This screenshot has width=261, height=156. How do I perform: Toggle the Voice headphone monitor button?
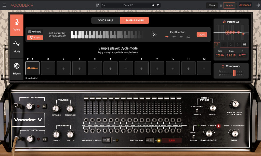point(44,106)
